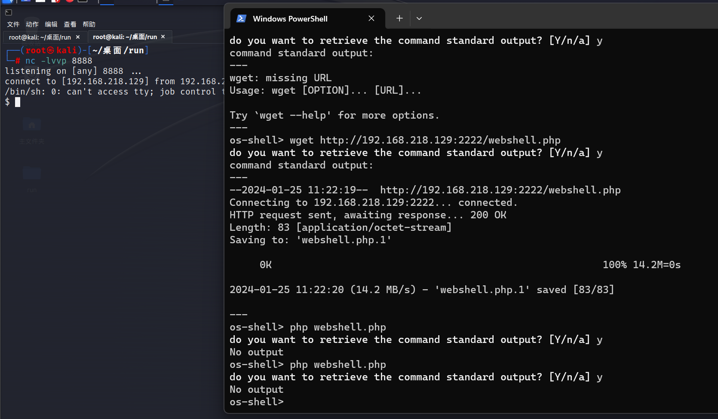Click the last empty 'os-shell>' prompt

[x=257, y=402]
